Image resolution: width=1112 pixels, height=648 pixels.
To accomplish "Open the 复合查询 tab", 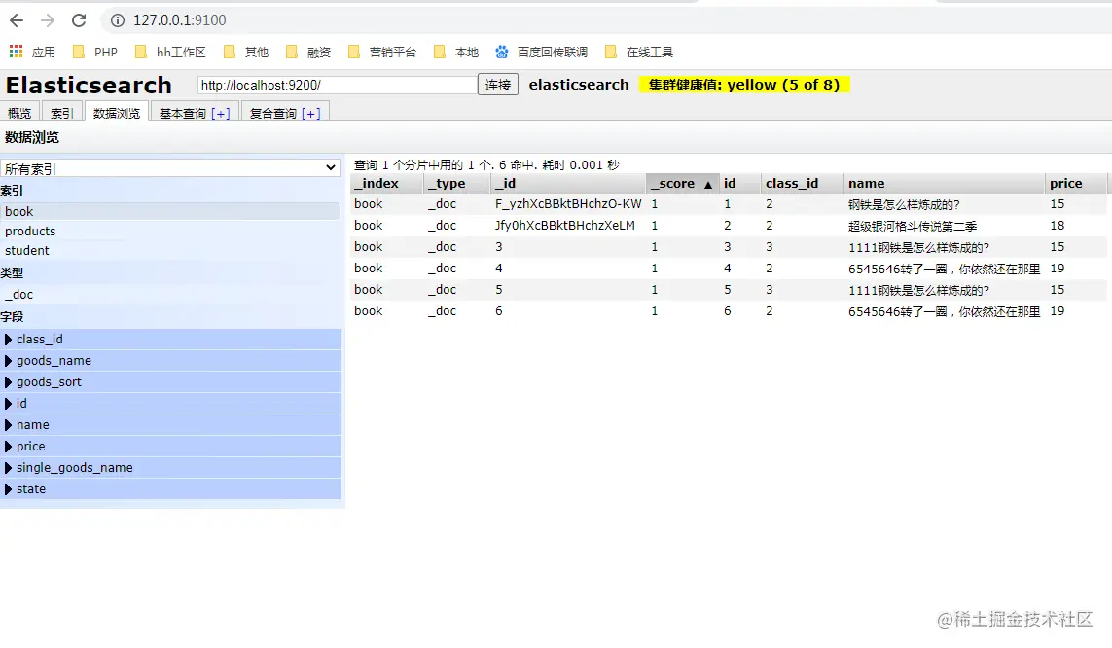I will click(272, 114).
